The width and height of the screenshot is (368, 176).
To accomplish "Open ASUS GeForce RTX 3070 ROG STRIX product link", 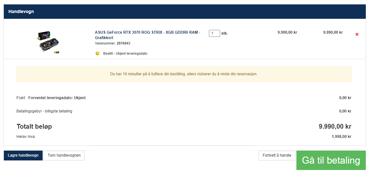I will click(x=148, y=35).
